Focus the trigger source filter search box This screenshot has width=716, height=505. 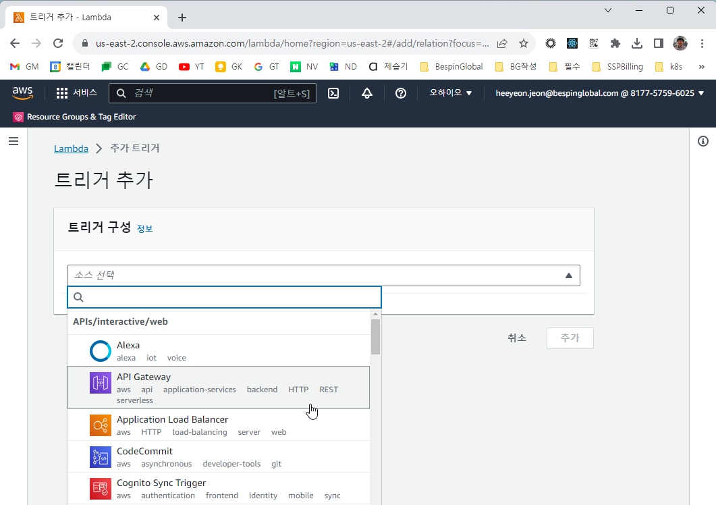pos(224,297)
